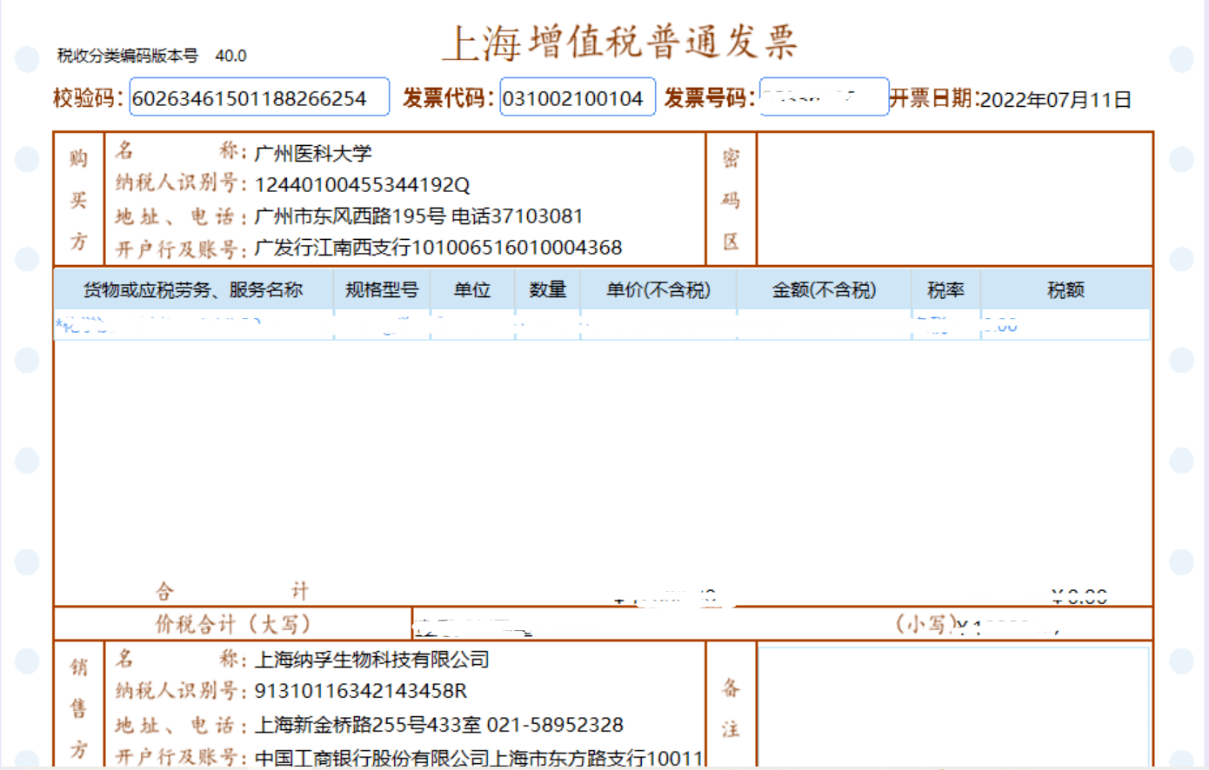Screen dimensions: 1209x770
Task: Select seller taxpayer ID 91310116342143458R
Action: tap(360, 691)
